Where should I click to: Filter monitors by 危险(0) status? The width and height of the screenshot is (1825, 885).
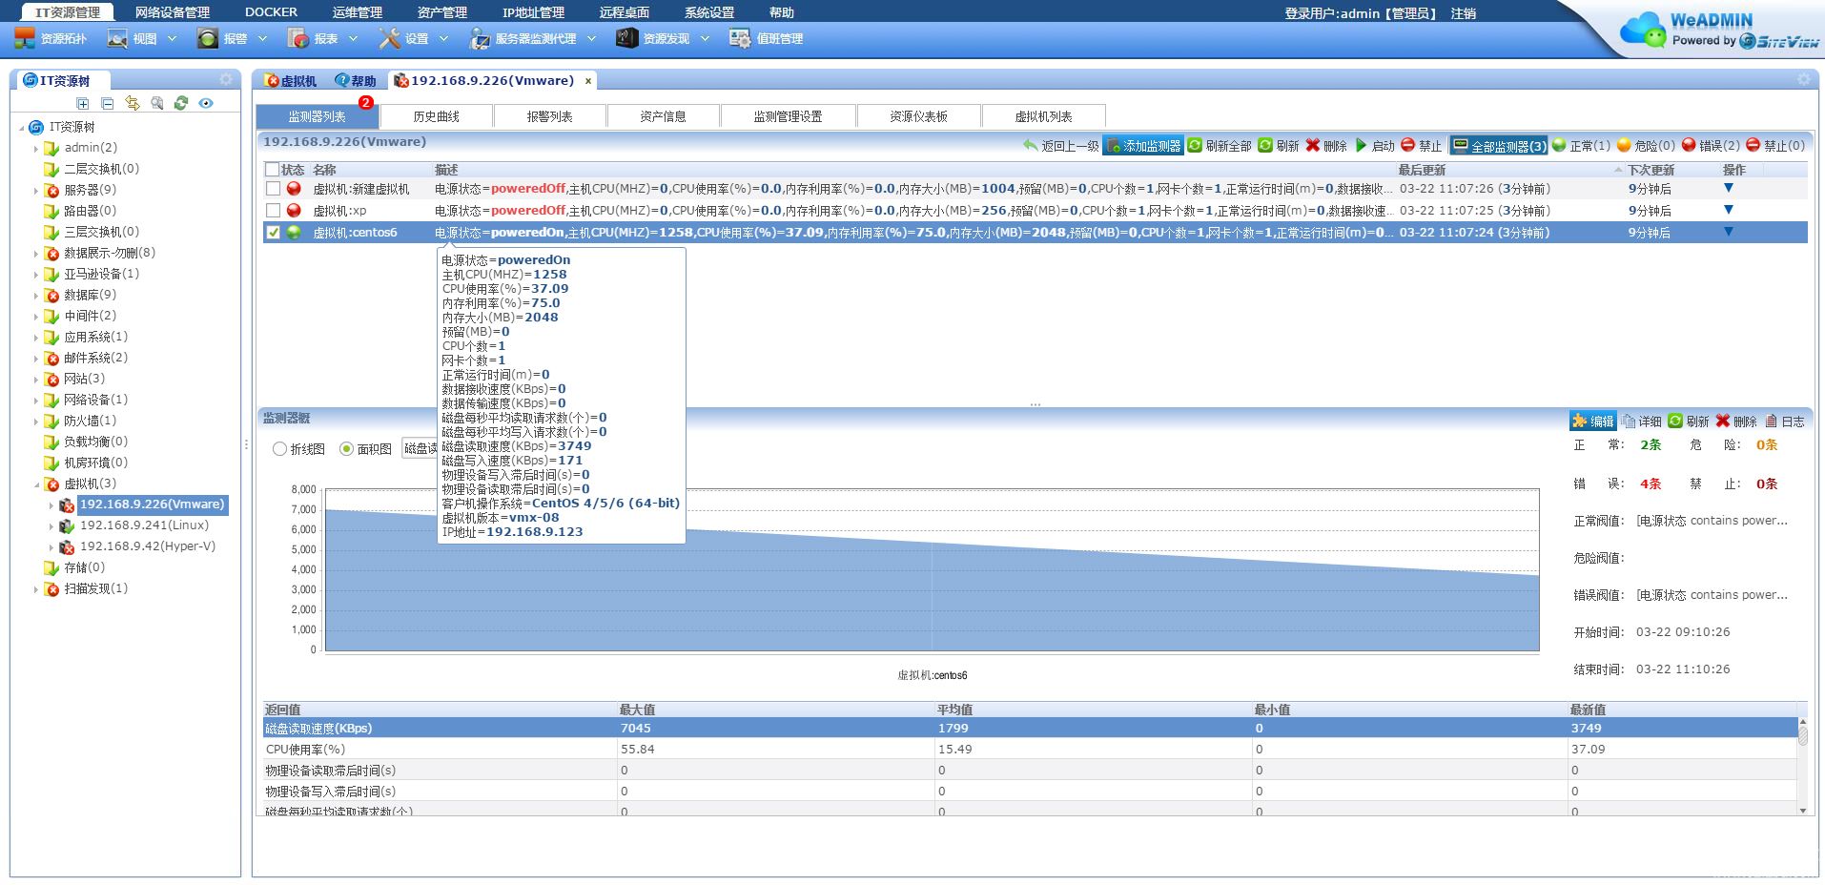pos(1646,146)
